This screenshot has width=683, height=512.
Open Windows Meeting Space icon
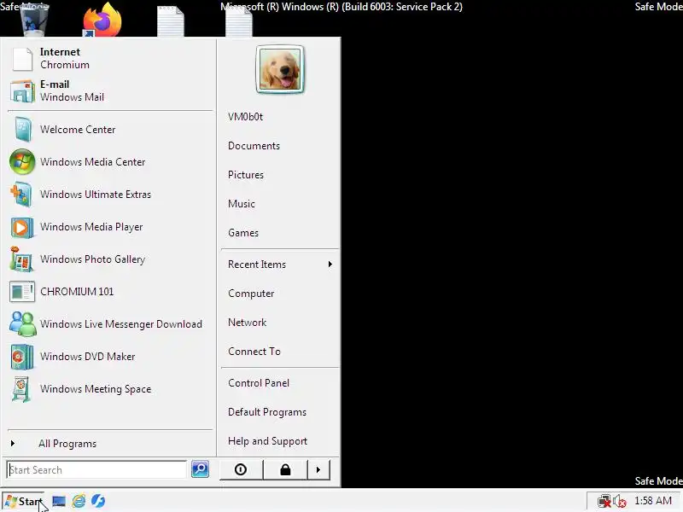(21, 389)
